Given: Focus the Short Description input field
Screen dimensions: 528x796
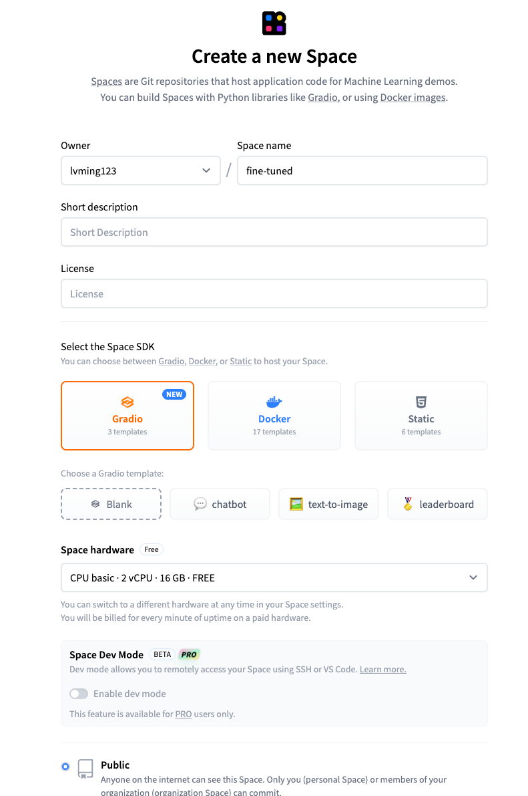Looking at the screenshot, I should coord(274,232).
